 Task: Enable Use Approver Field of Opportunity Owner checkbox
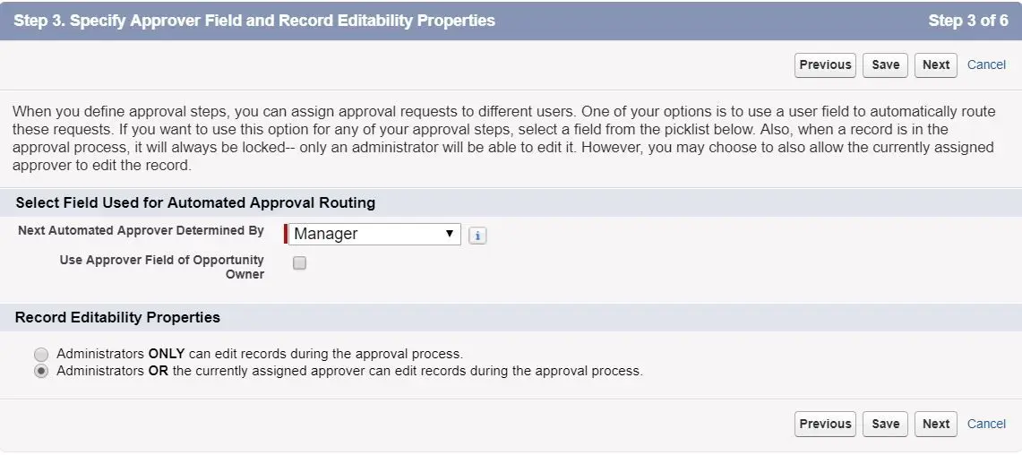[299, 262]
